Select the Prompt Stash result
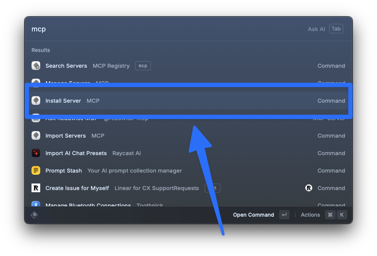The width and height of the screenshot is (377, 256). pos(188,170)
